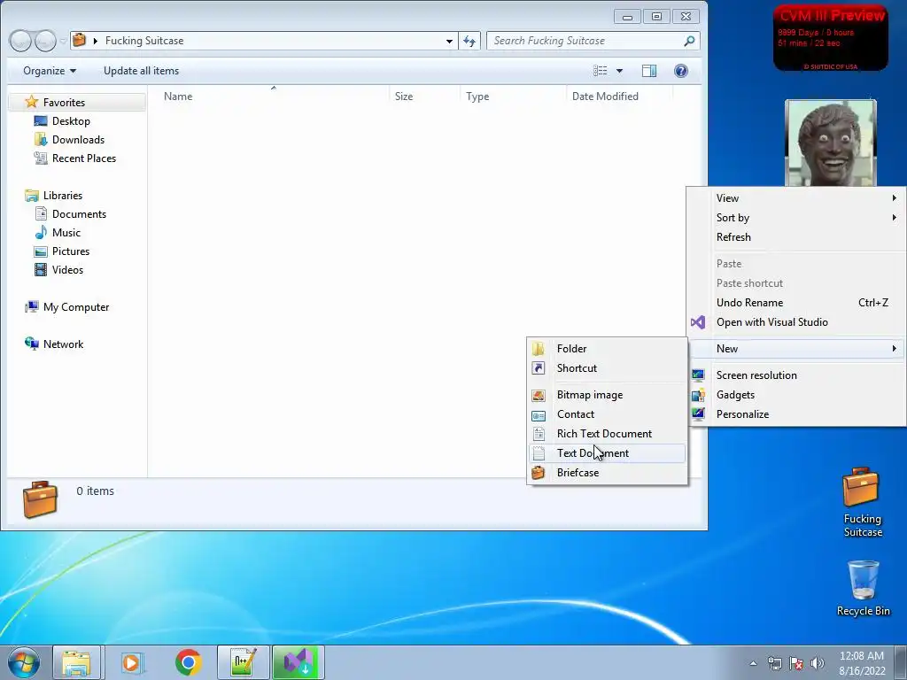Open the Organize dropdown menu

50,71
